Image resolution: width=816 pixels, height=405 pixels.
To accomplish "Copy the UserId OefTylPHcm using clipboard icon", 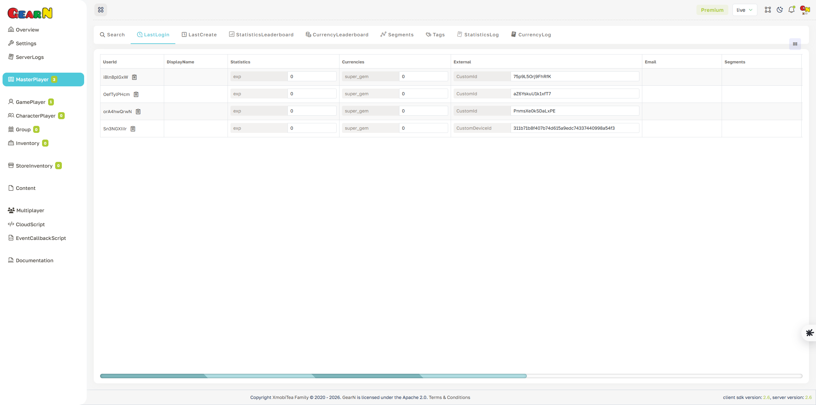I will point(136,94).
